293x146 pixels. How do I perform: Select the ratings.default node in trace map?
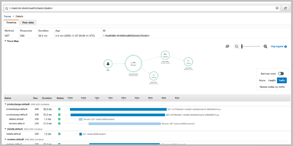[x=188, y=62]
